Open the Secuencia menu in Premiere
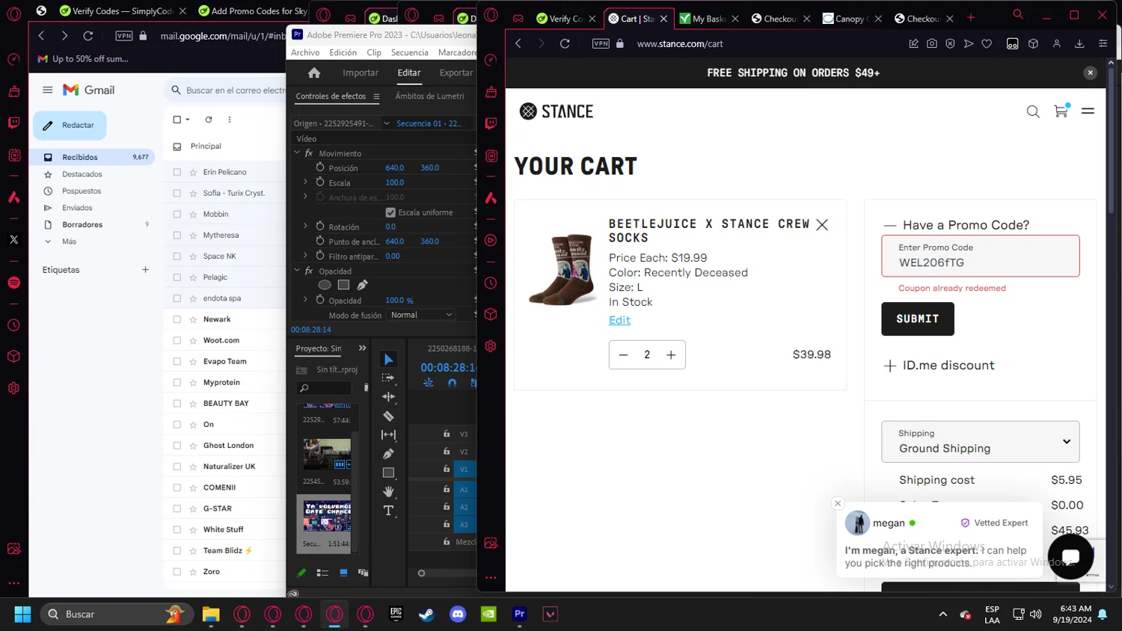Viewport: 1122px width, 631px height. (409, 52)
